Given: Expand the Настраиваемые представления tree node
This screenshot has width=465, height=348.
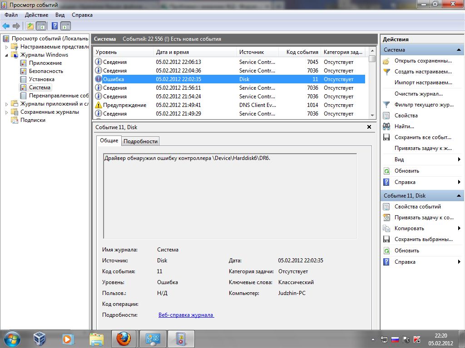Looking at the screenshot, I should coord(6,47).
